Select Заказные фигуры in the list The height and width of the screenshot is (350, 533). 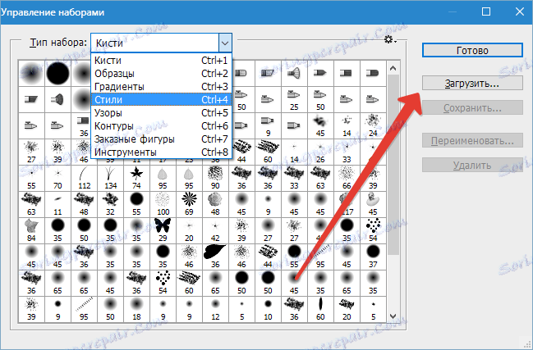coord(161,139)
